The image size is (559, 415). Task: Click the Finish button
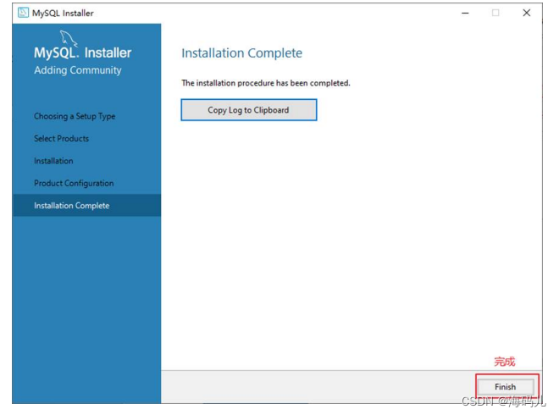pos(505,386)
